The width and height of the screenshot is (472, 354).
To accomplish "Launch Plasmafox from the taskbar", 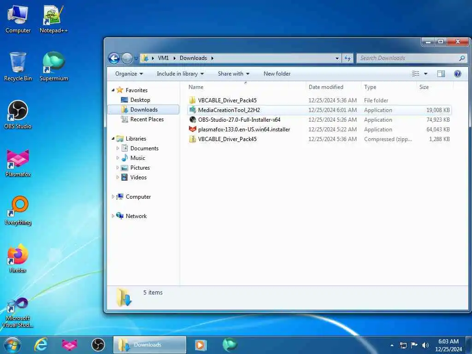I will pyautogui.click(x=69, y=345).
